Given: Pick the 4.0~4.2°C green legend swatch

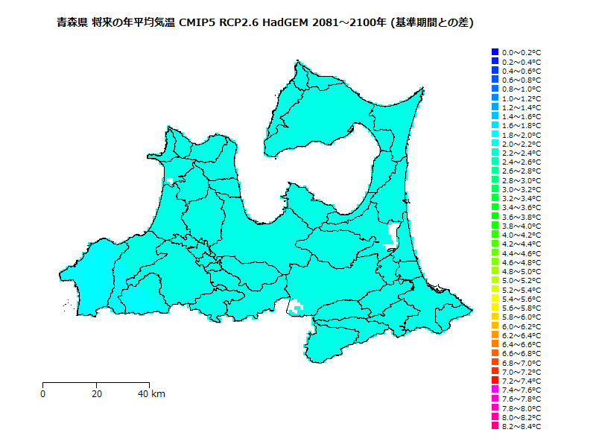Looking at the screenshot, I should 495,235.
